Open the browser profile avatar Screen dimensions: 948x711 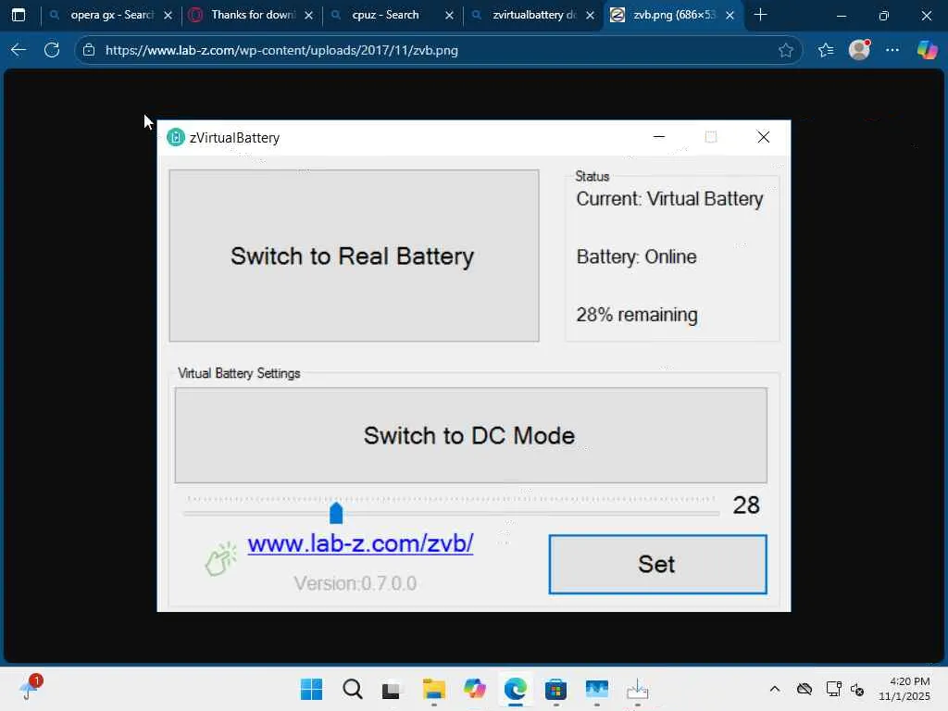pyautogui.click(x=859, y=50)
